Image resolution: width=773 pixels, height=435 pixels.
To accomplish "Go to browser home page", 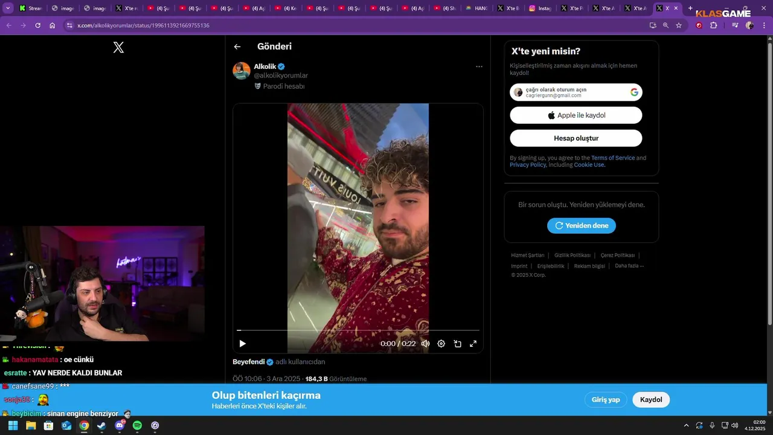I will [53, 25].
